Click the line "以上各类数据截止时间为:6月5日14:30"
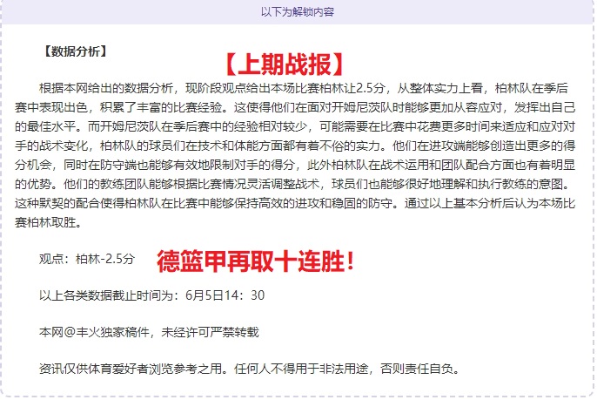This screenshot has height=400, width=597. pos(151,295)
